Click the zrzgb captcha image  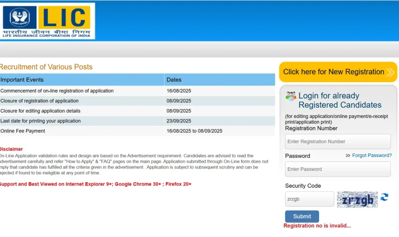pyautogui.click(x=357, y=199)
